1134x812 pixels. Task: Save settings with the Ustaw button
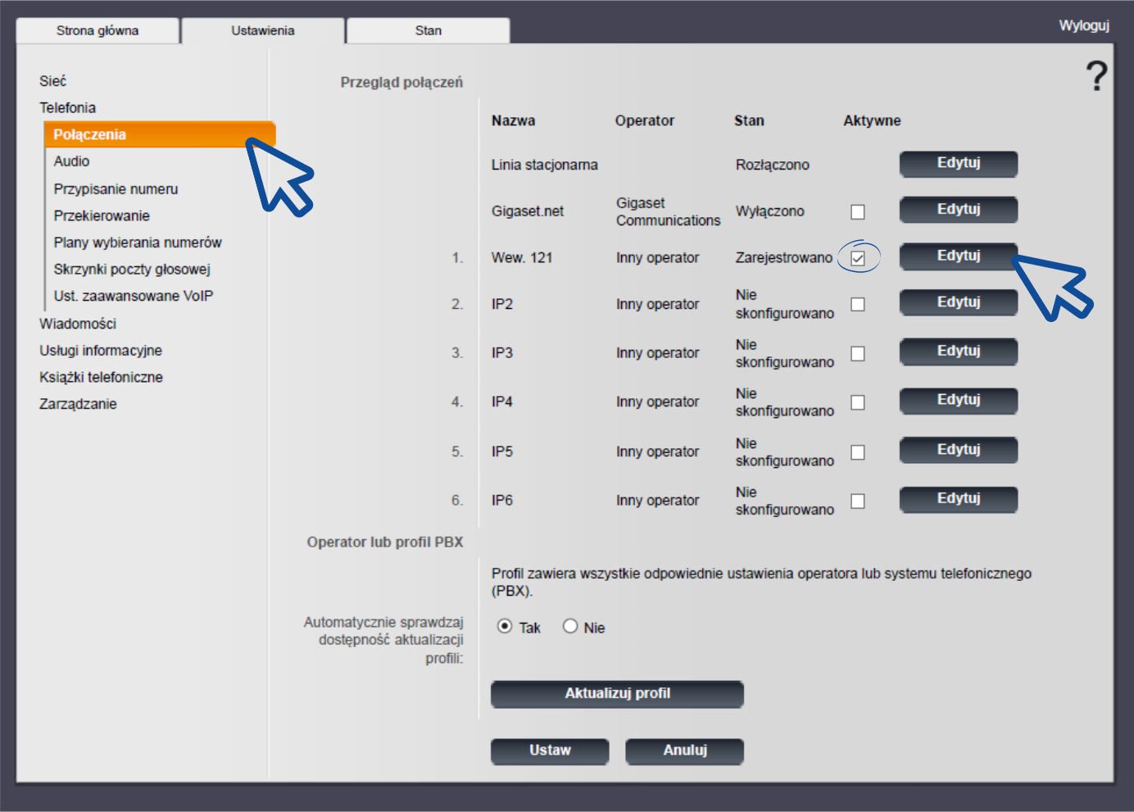point(550,751)
